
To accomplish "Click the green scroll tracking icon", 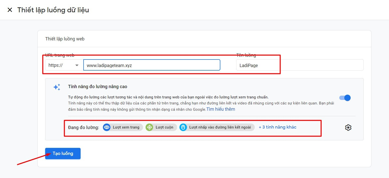I will pos(149,127).
